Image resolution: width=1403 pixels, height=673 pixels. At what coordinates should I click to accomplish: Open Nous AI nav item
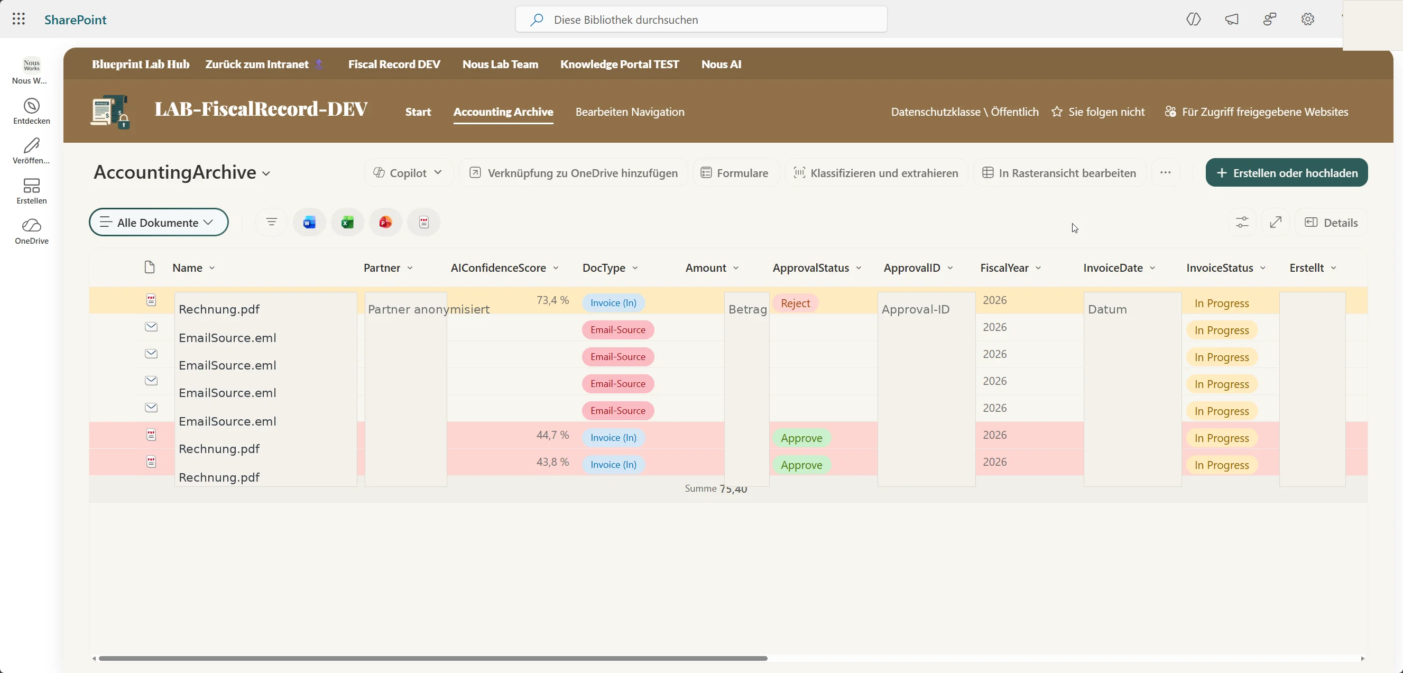pyautogui.click(x=721, y=64)
